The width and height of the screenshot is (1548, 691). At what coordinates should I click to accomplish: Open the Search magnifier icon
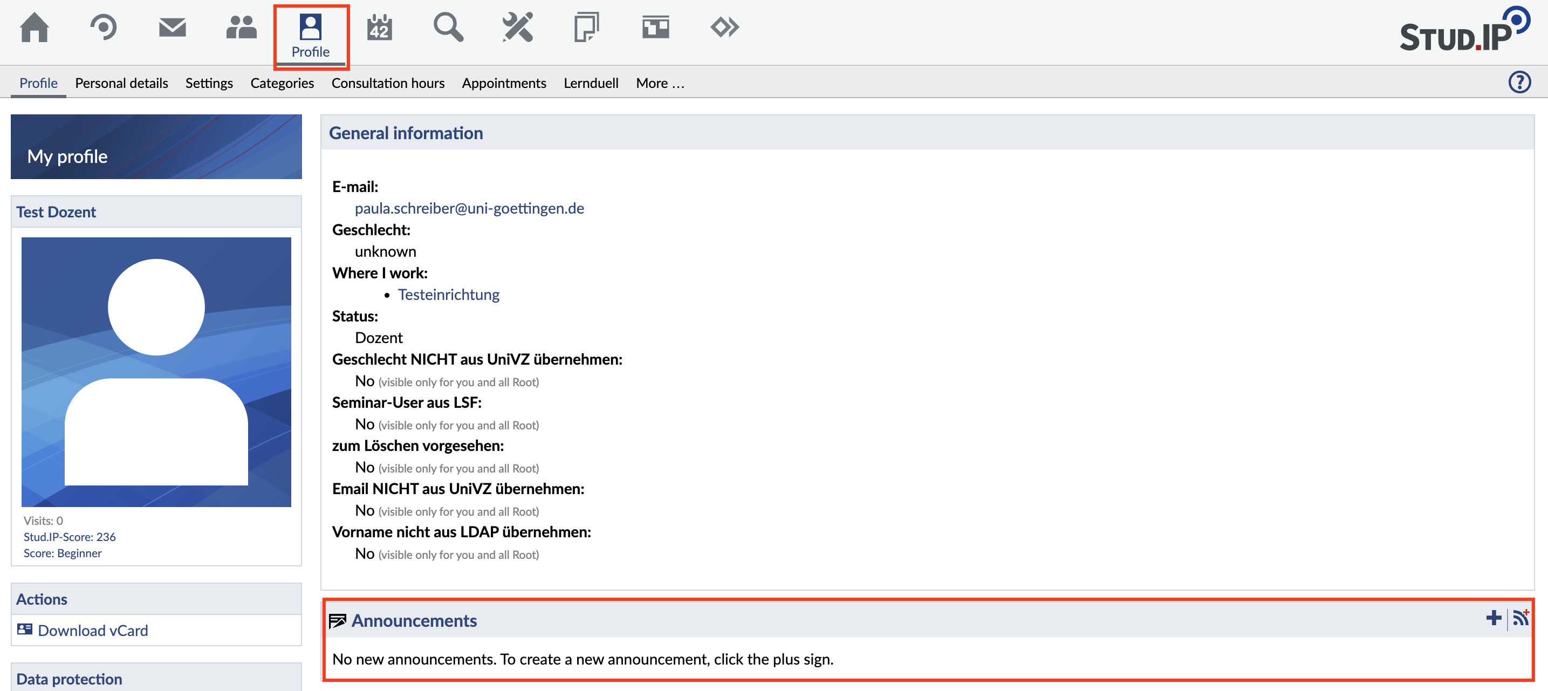(x=448, y=28)
